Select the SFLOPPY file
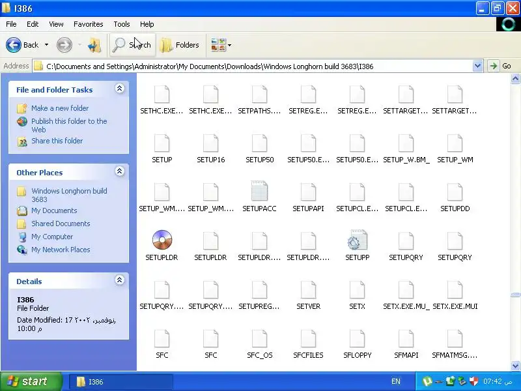 pos(357,343)
